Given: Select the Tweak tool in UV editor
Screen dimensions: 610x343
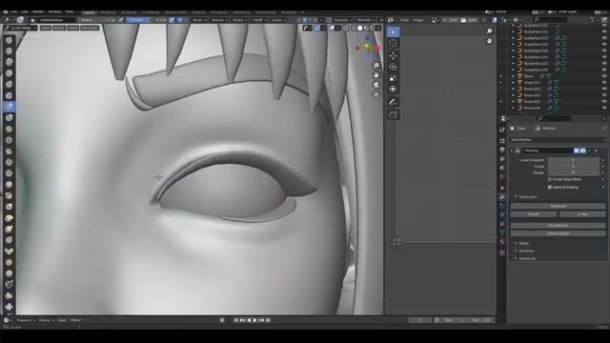Looking at the screenshot, I should 393,31.
